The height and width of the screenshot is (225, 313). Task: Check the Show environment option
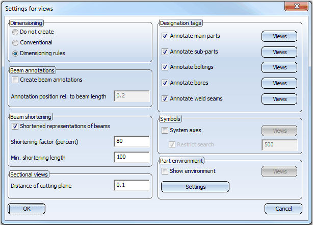click(165, 171)
